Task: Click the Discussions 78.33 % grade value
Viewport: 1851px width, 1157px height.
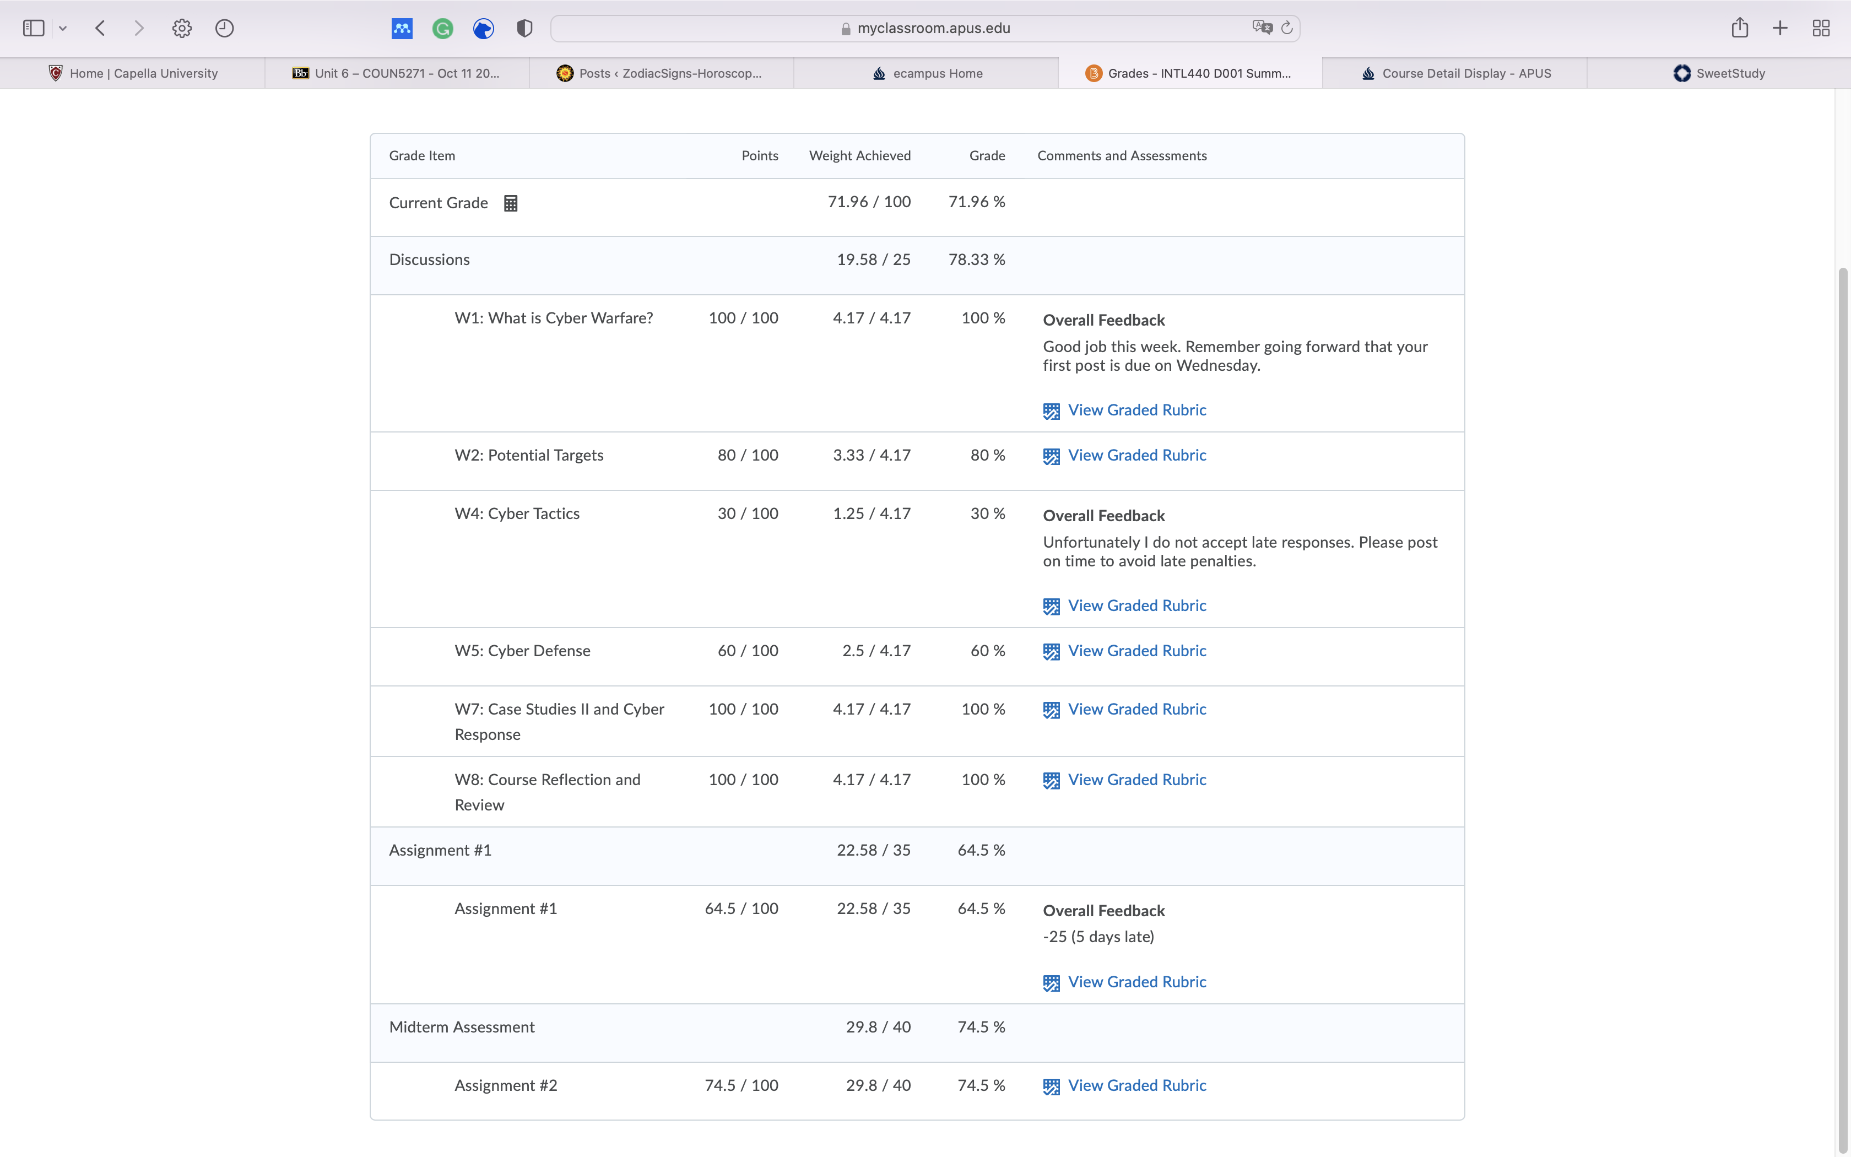Action: pos(977,260)
